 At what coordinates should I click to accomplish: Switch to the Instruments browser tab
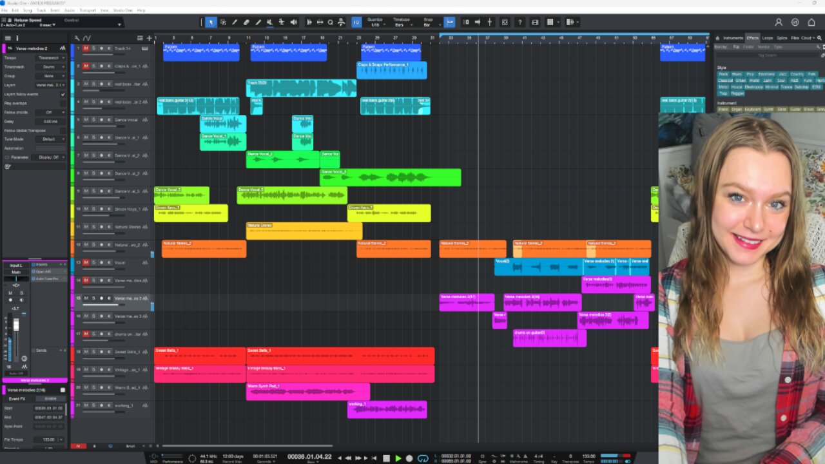tap(733, 38)
